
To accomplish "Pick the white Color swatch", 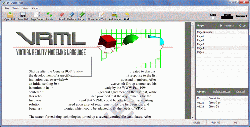I will (x=213, y=18).
